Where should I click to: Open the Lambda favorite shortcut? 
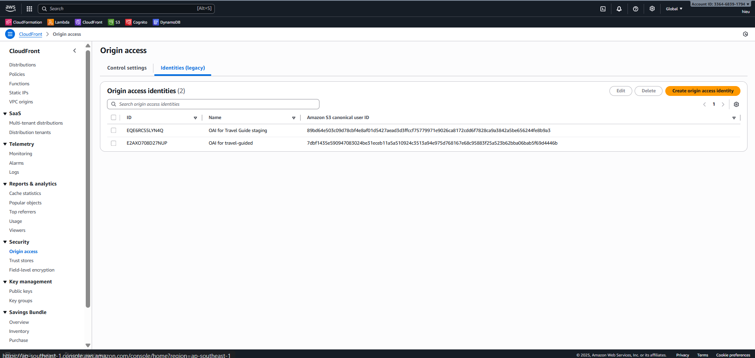(58, 22)
